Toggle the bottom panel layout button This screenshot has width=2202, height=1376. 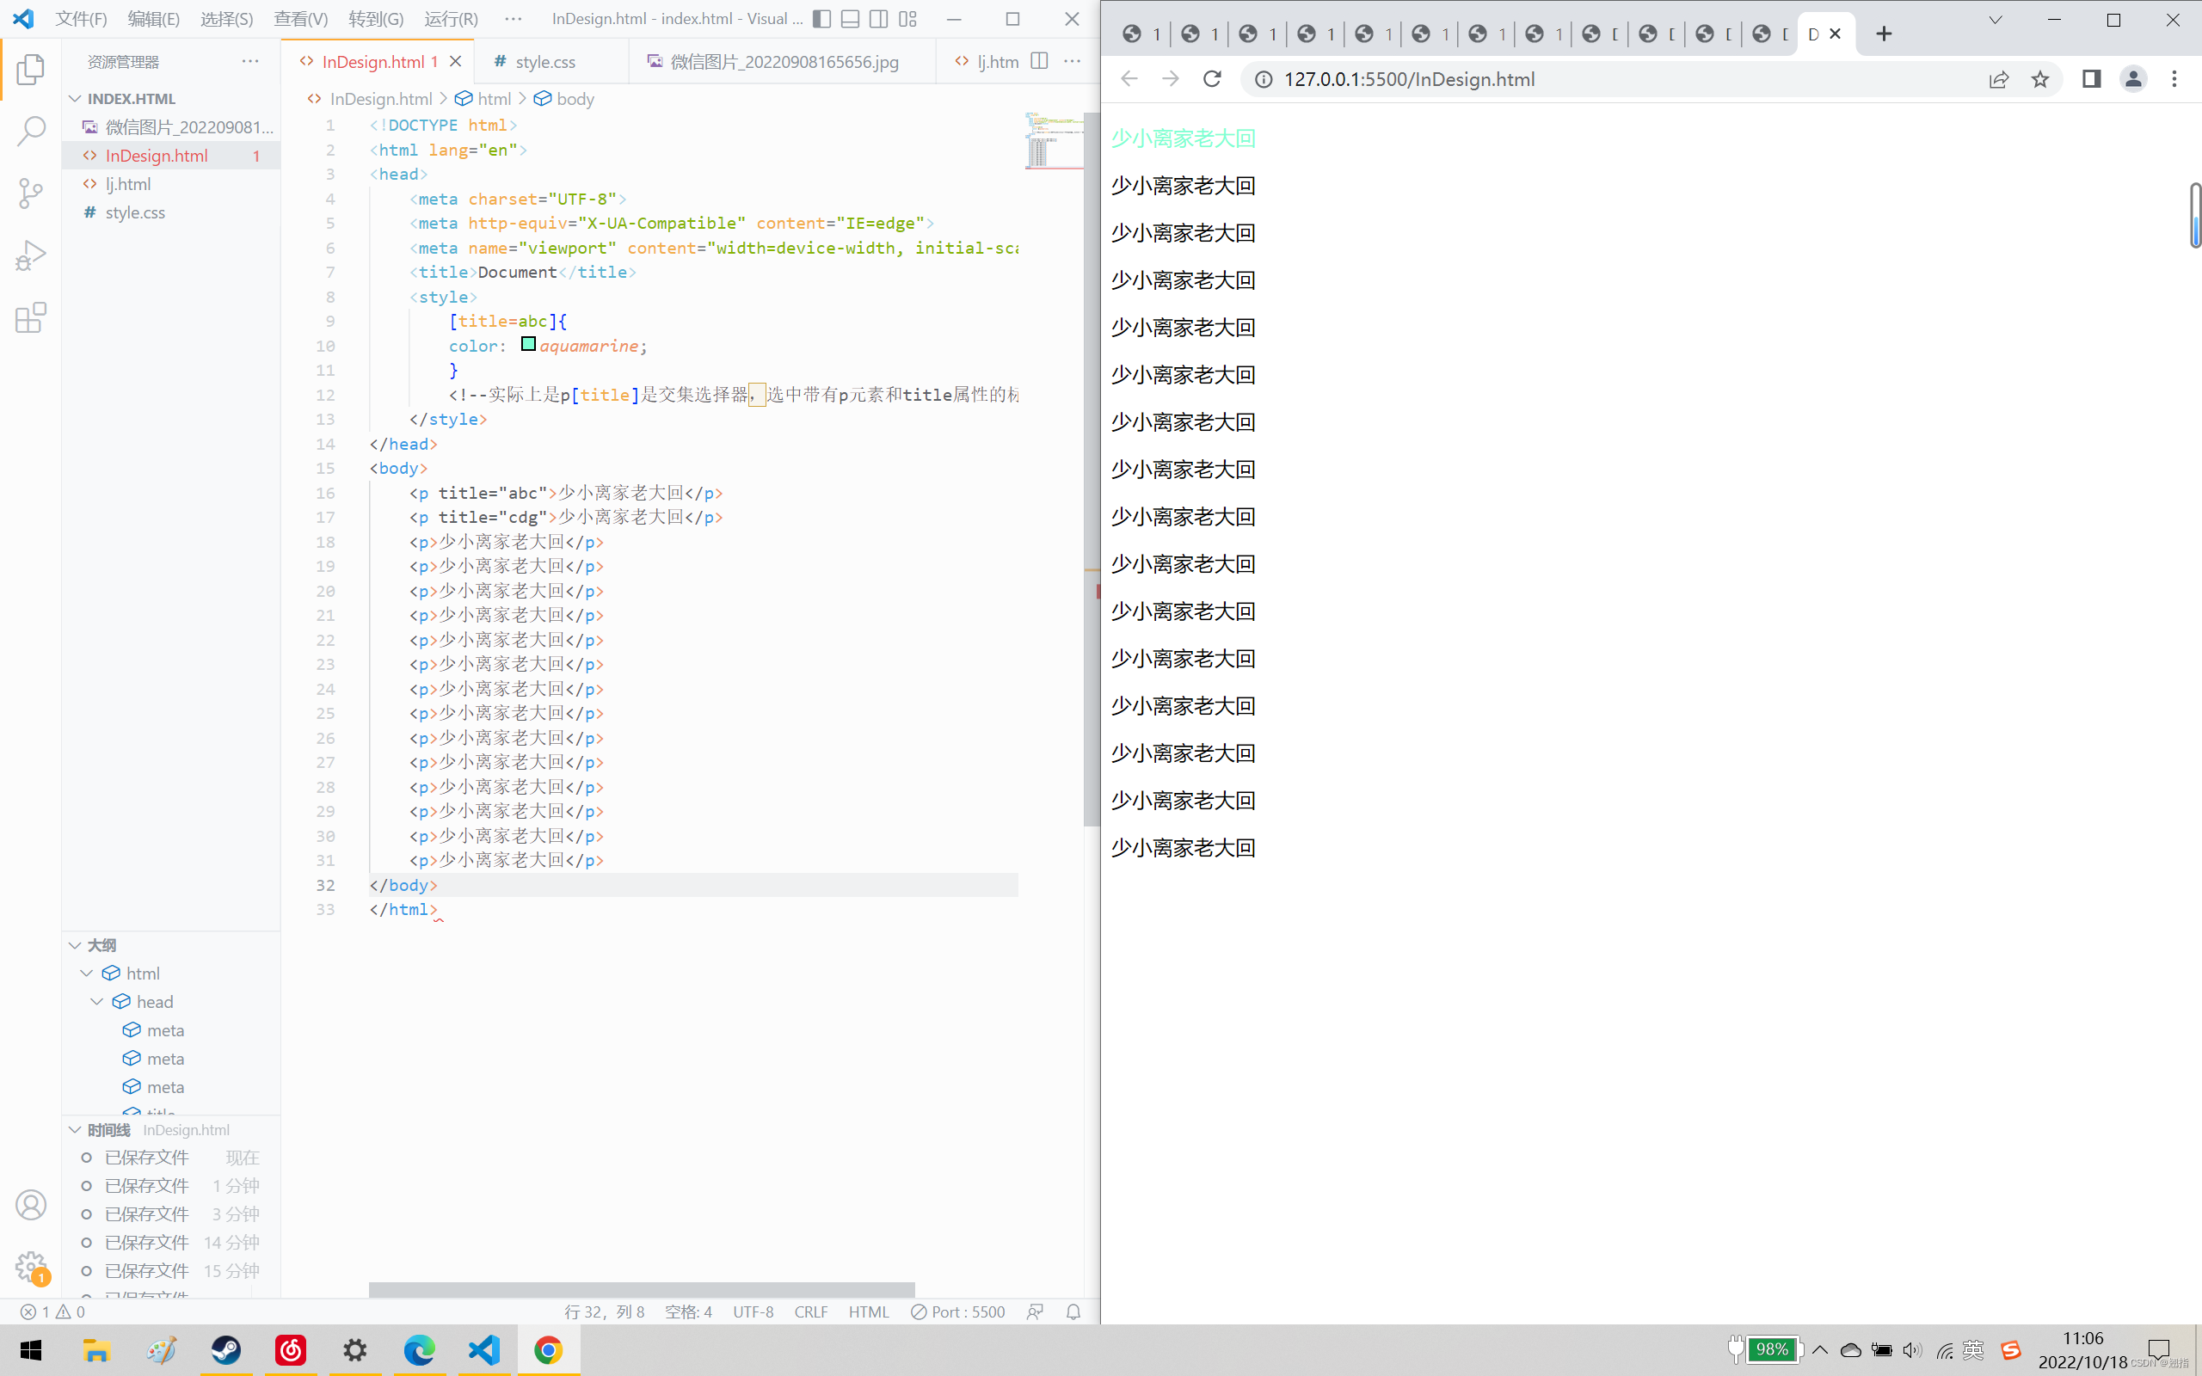point(850,19)
